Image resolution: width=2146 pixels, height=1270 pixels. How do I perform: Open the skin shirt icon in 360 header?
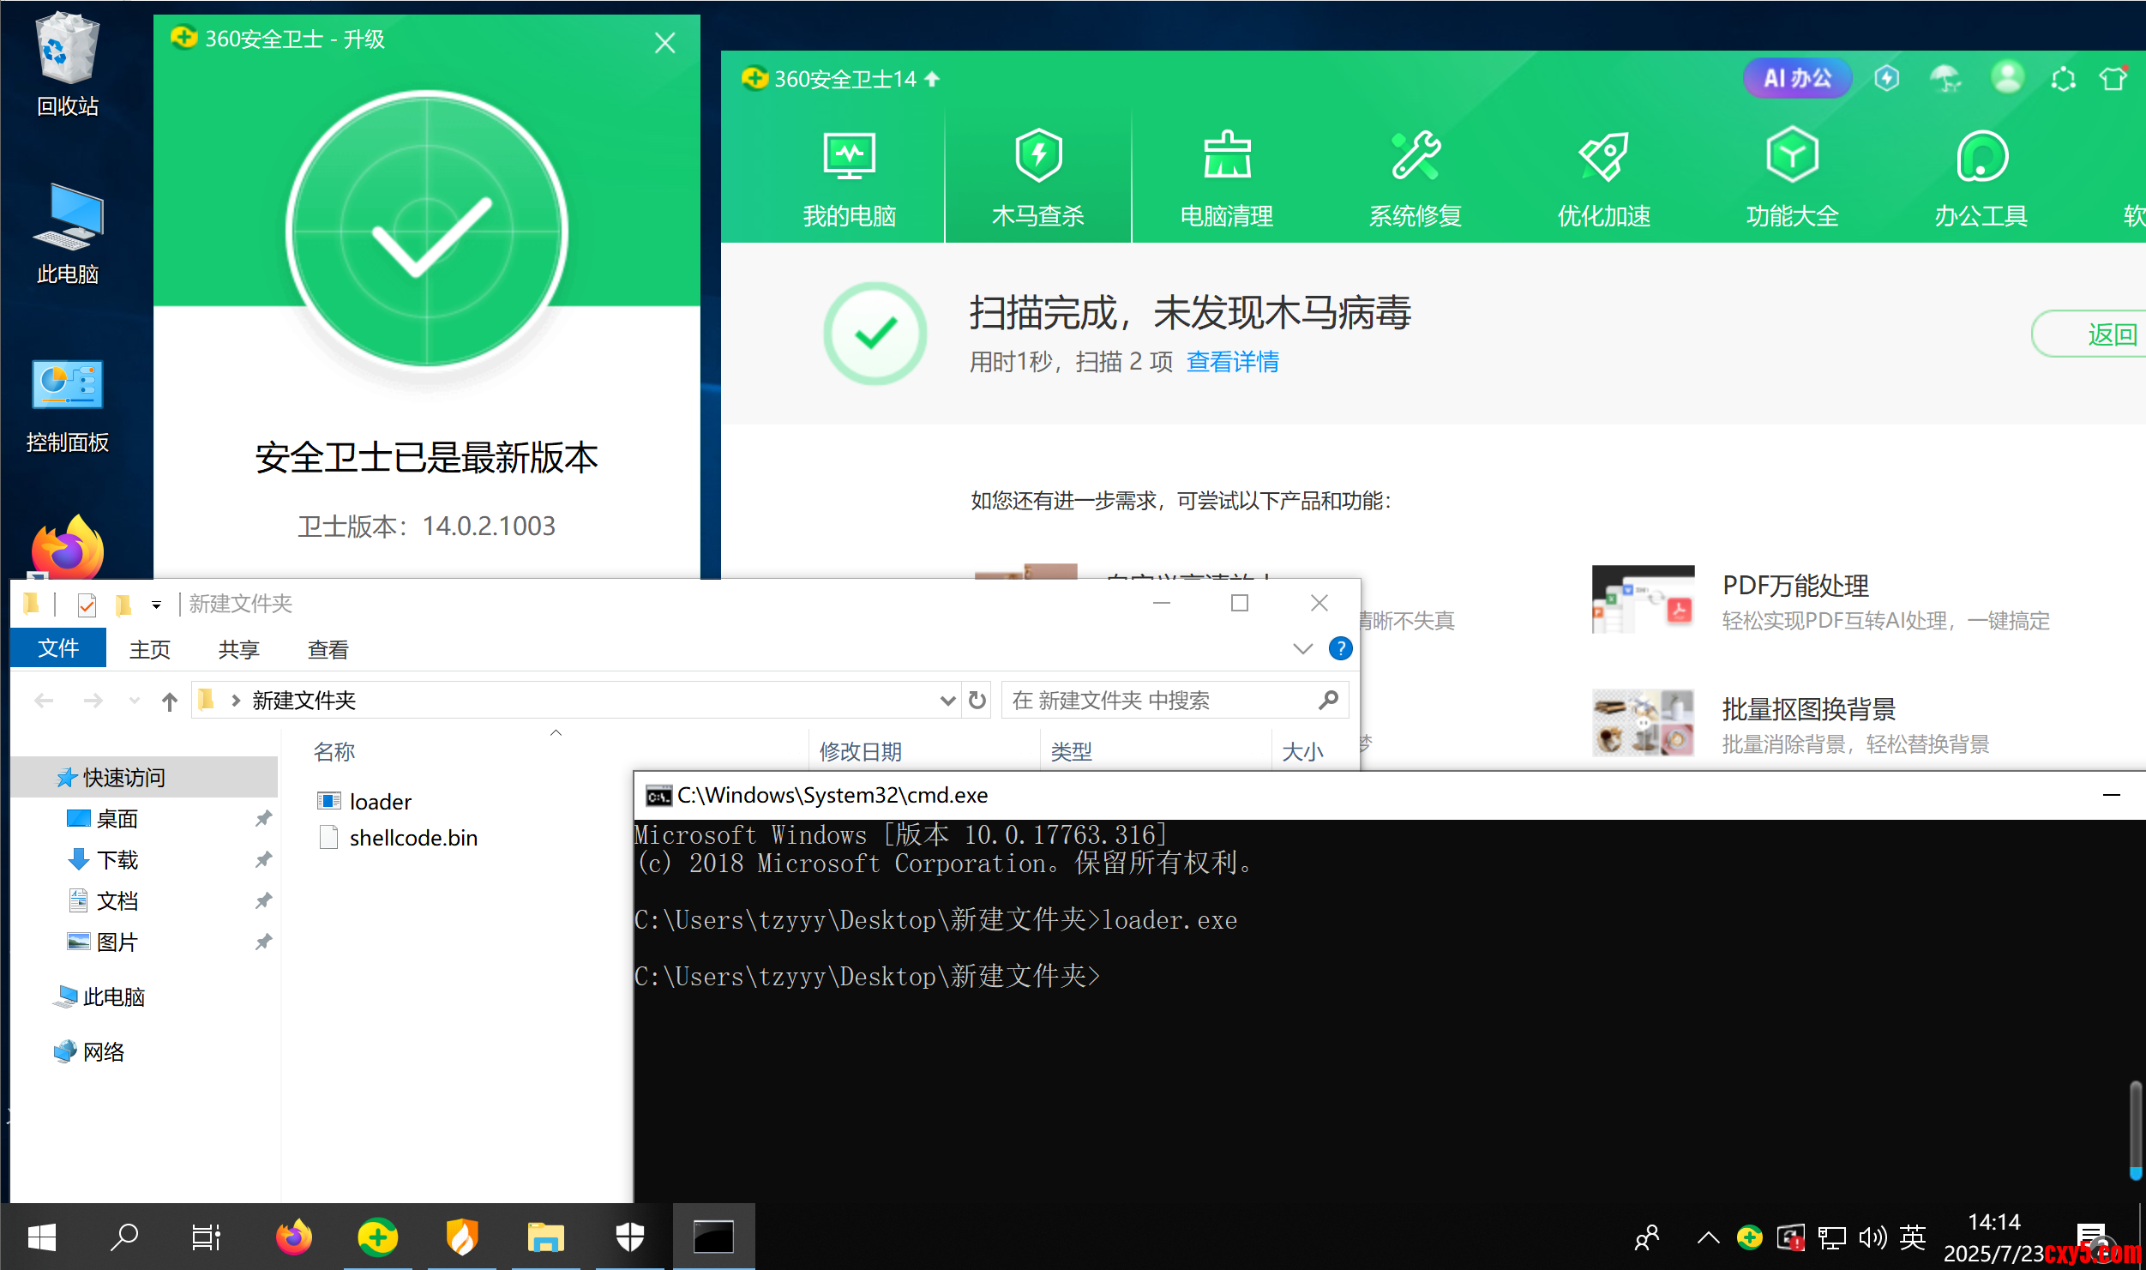2113,79
